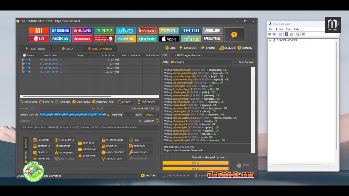Open the Vsmart brand tile

point(147,30)
